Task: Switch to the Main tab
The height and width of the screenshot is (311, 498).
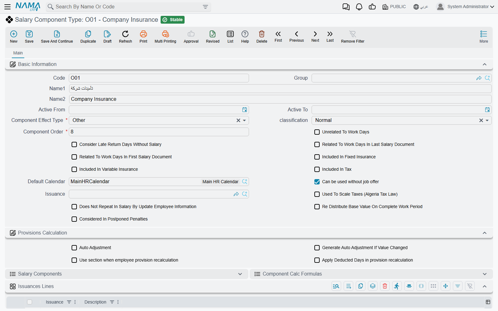Action: pyautogui.click(x=18, y=53)
